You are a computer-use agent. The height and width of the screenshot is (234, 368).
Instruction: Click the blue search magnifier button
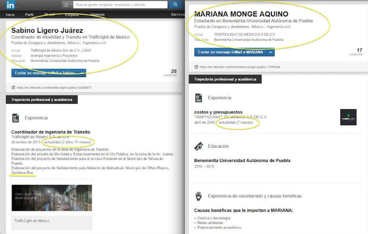click(x=175, y=5)
